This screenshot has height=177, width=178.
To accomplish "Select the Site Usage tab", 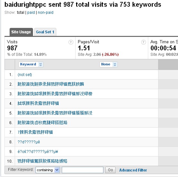I will (21, 32).
